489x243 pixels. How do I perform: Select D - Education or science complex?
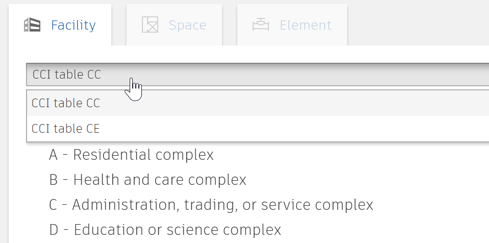[165, 230]
